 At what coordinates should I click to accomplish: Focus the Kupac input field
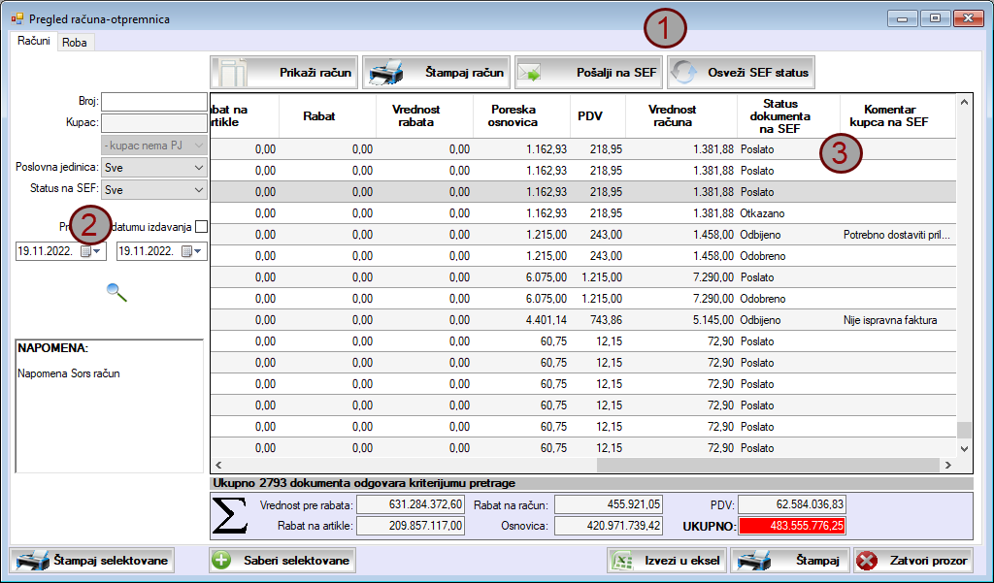[154, 123]
